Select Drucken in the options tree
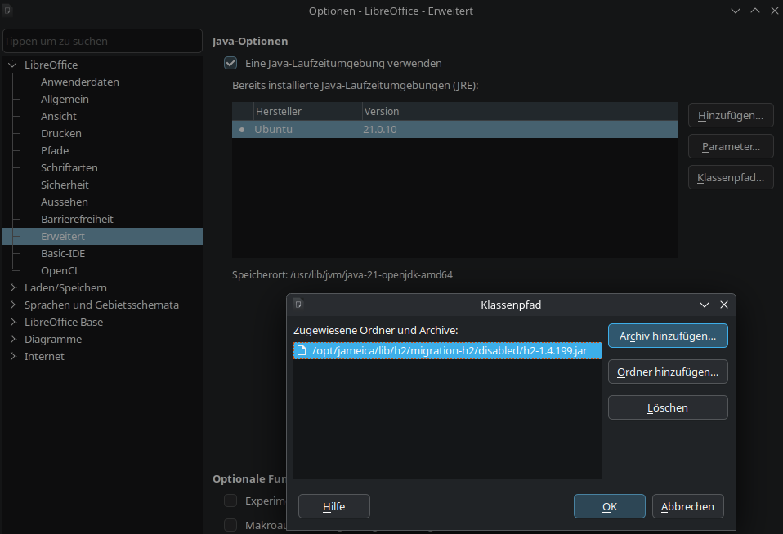Viewport: 783px width, 534px height. tap(61, 133)
